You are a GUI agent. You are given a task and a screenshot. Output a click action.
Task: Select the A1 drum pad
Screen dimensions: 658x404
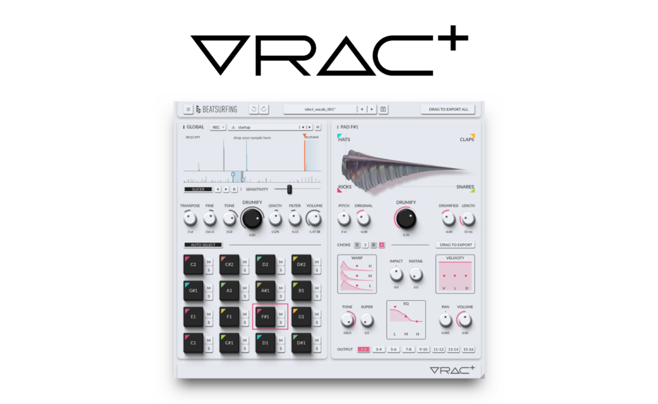point(229,290)
